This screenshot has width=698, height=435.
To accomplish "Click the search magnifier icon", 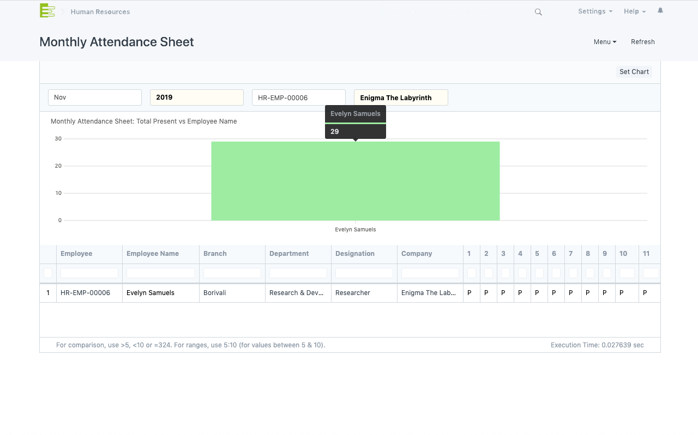I will click(538, 12).
